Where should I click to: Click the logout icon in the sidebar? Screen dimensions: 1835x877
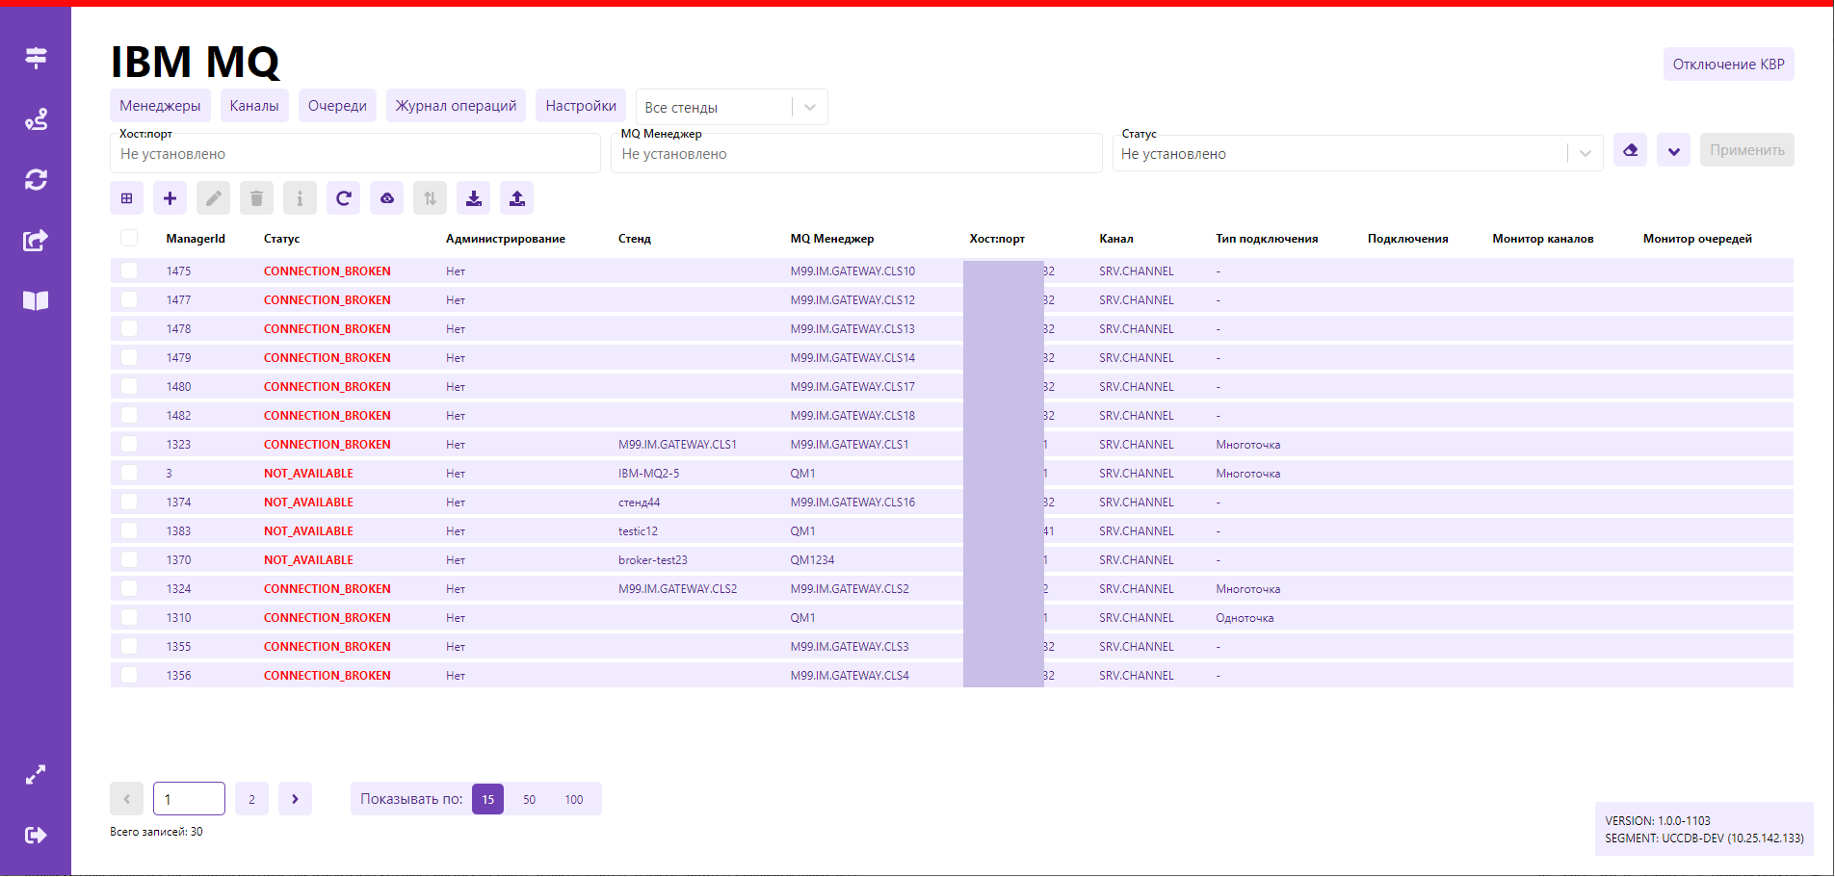[x=36, y=835]
